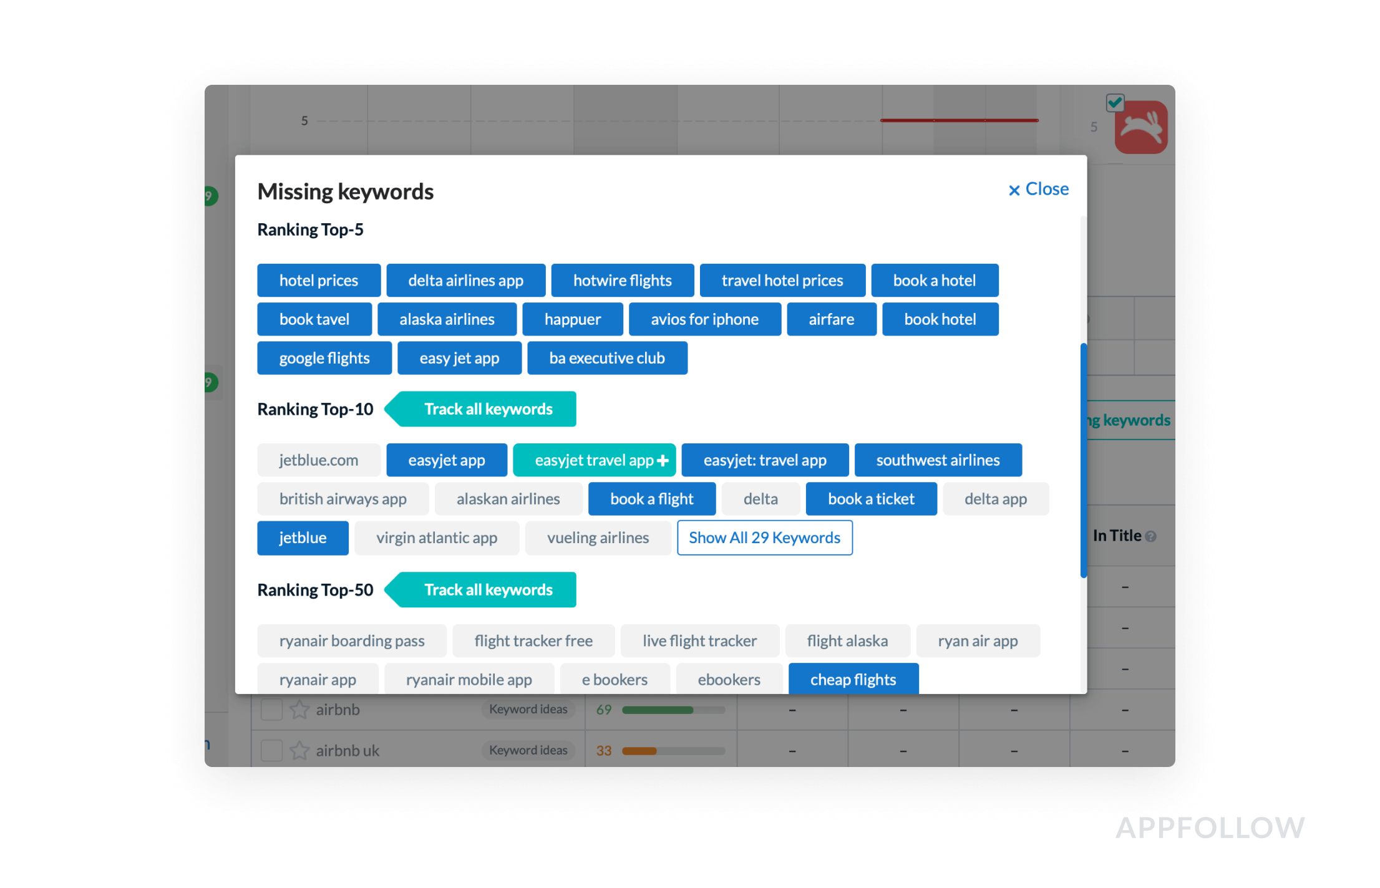Select travel hotel prices keyword
The image size is (1380, 888).
click(782, 281)
